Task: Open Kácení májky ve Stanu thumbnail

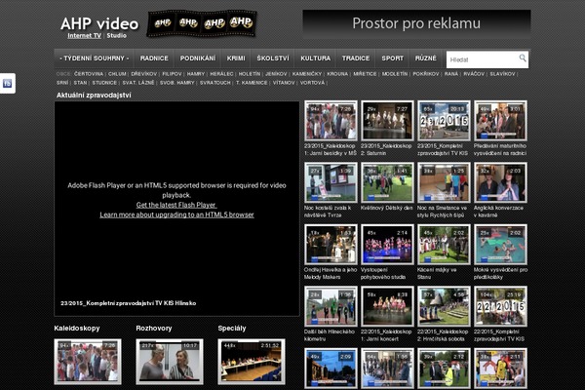Action: (444, 245)
